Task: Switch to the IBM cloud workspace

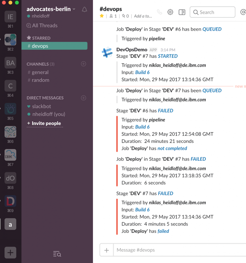Action: point(10,155)
